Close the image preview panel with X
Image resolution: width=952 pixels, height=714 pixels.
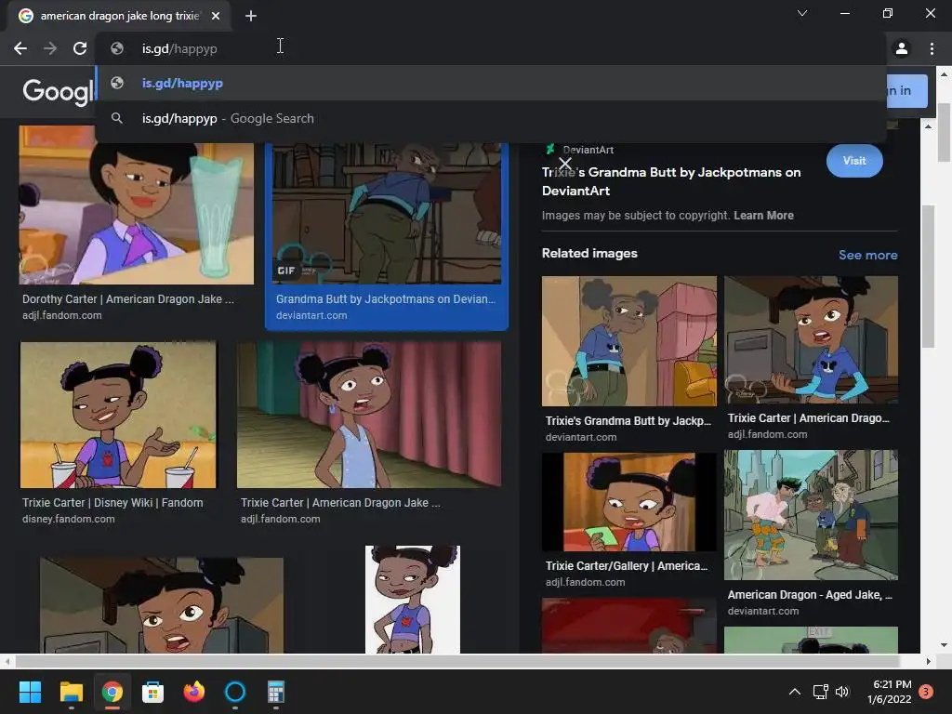click(x=565, y=164)
